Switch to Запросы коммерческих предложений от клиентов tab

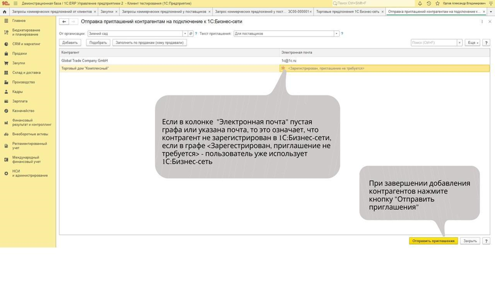coord(52,11)
